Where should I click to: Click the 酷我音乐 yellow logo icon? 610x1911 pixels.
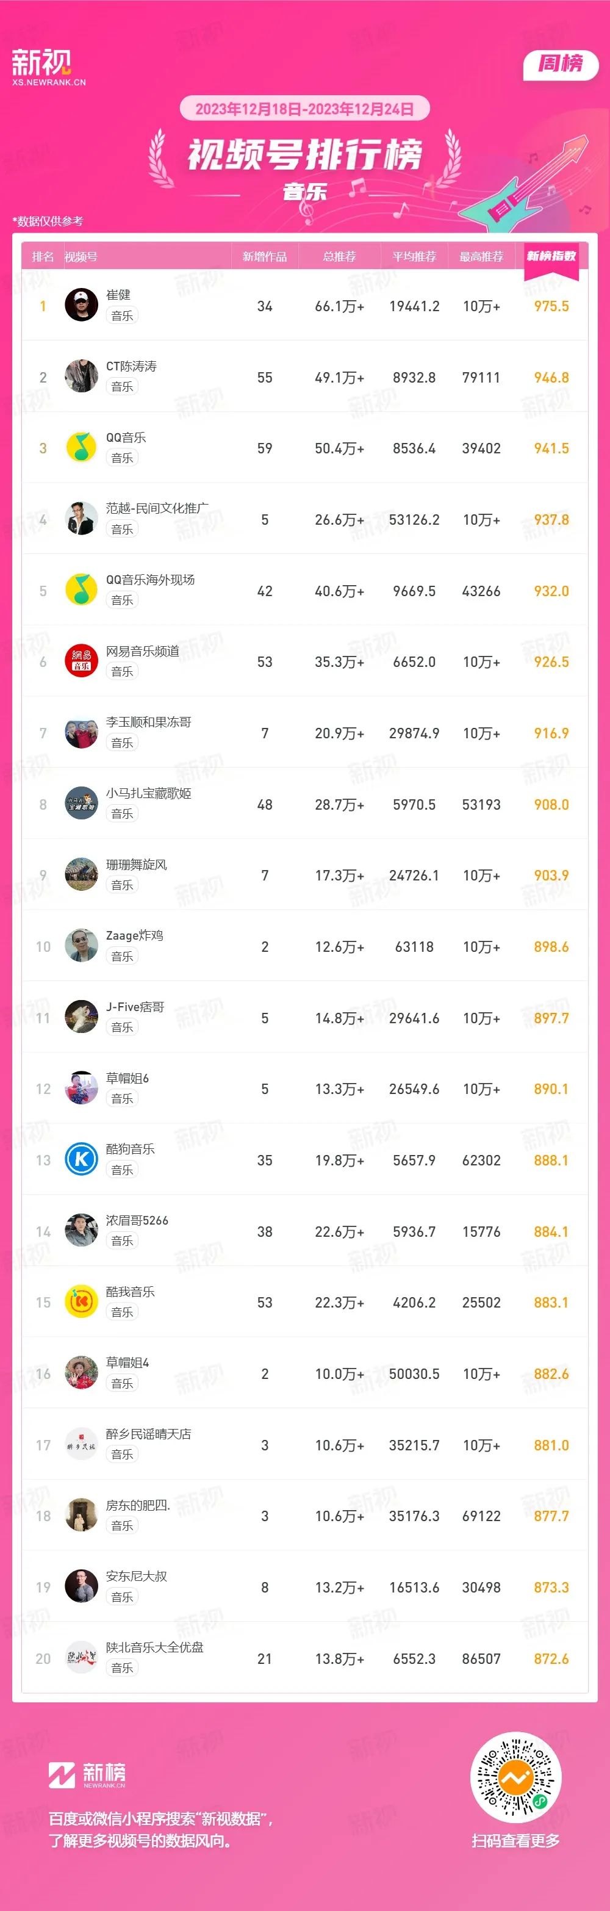[x=82, y=1302]
